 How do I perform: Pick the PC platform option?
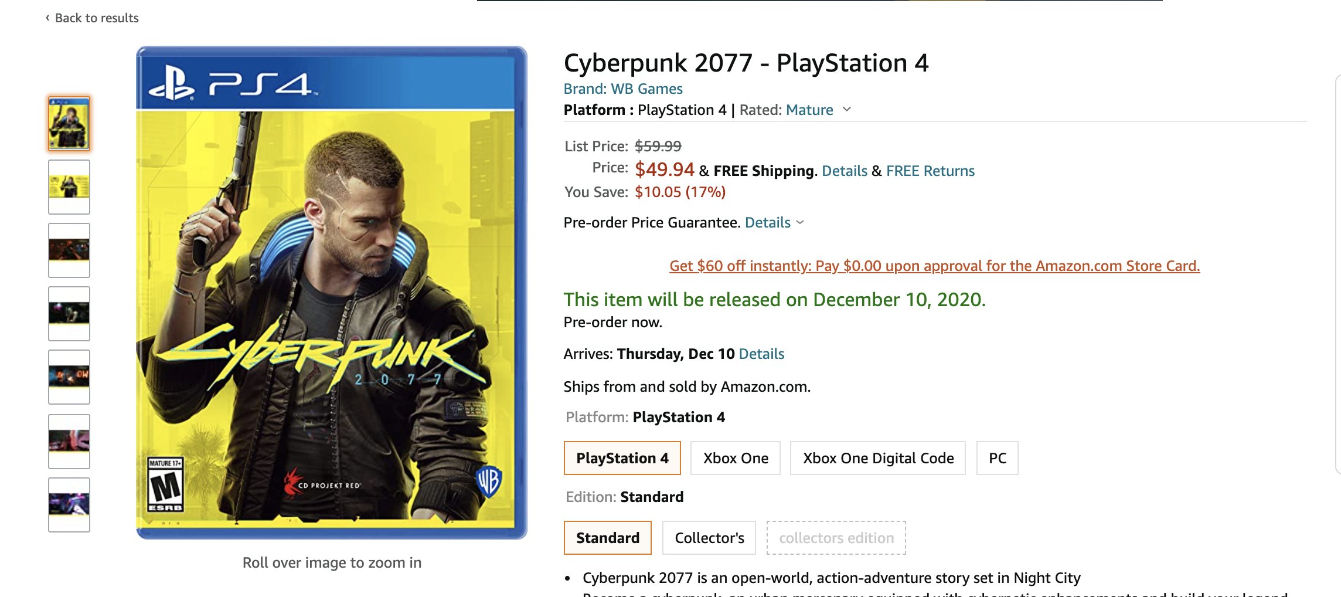pos(998,458)
